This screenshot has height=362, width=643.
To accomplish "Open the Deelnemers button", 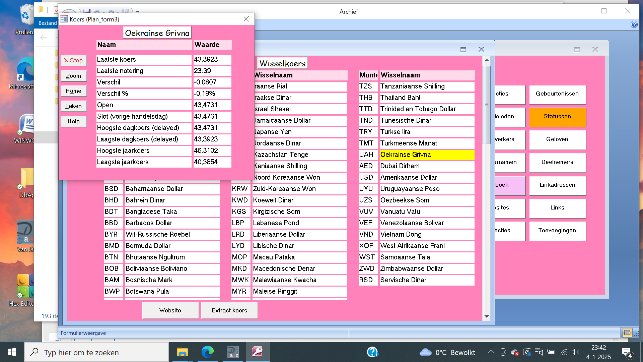I will tap(557, 163).
